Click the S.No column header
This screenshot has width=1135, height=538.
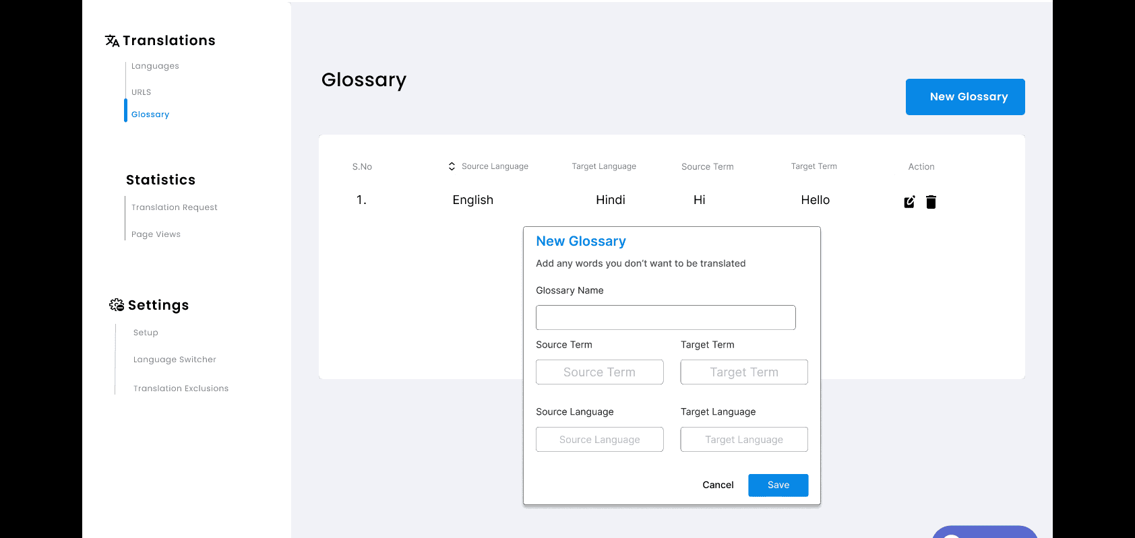click(362, 166)
